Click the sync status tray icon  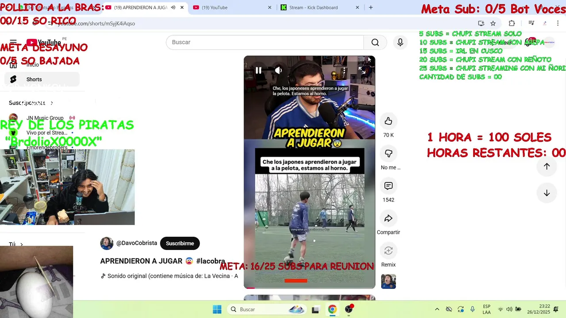coord(461,309)
